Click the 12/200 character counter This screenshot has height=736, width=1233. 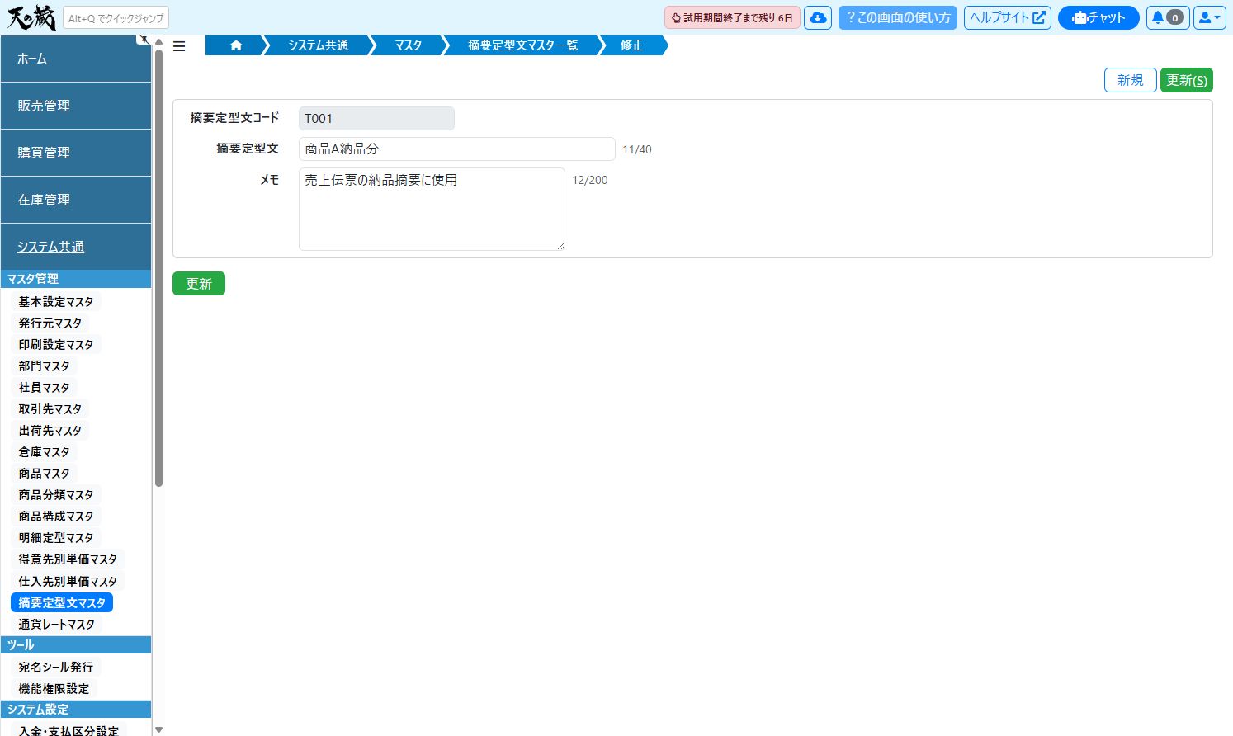(x=590, y=180)
